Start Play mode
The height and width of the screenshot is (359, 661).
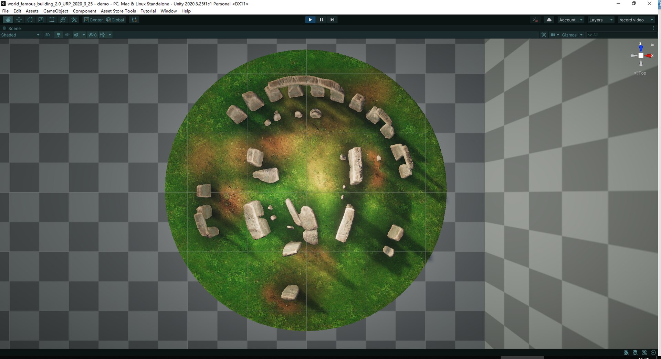click(x=310, y=20)
